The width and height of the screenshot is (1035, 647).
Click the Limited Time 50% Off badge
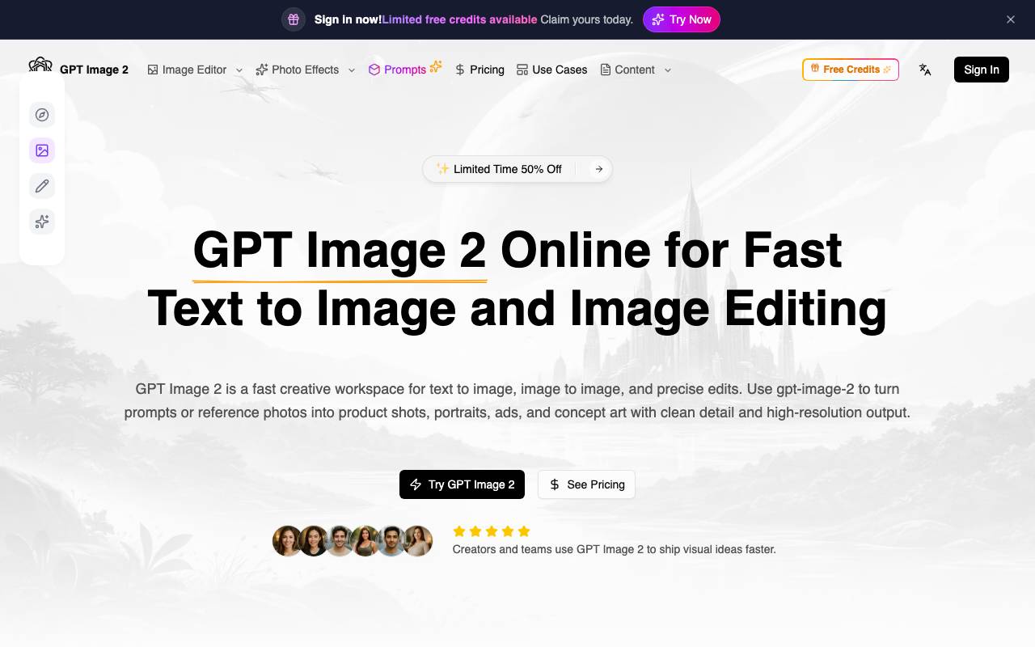point(517,169)
